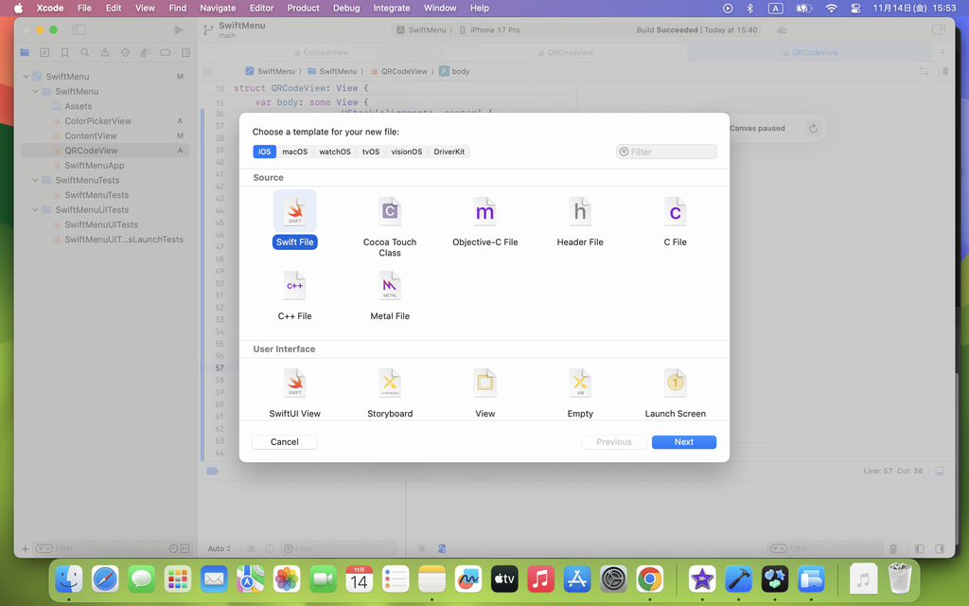Open the Product menu
969x606 pixels.
[x=303, y=8]
